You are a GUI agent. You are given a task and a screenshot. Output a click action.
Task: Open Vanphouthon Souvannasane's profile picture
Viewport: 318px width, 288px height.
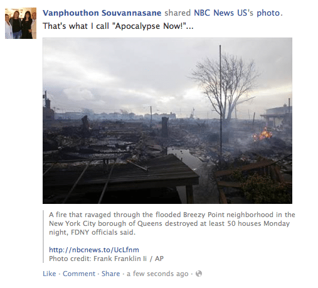(21, 23)
